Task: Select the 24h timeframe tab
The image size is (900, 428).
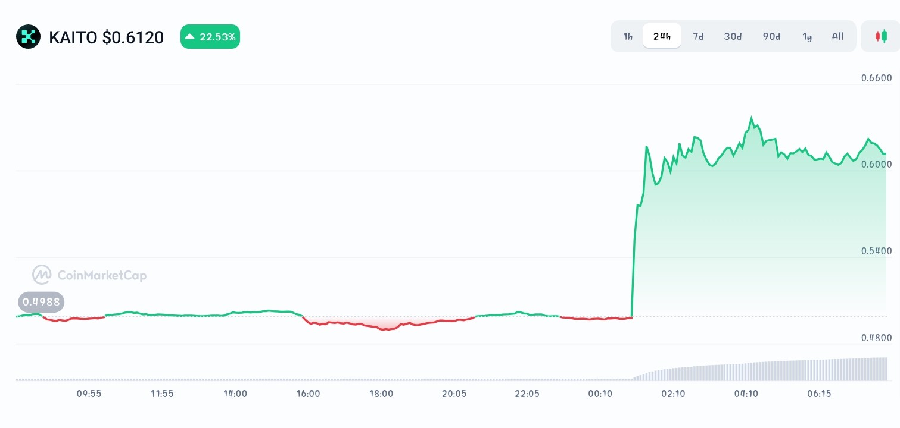Action: pyautogui.click(x=662, y=36)
